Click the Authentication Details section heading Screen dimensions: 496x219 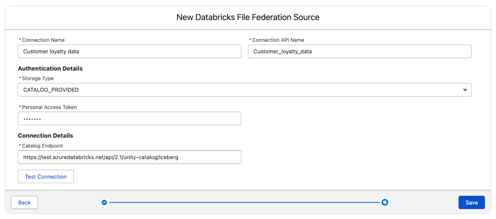50,69
